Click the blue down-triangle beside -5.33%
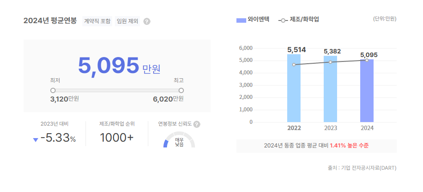Viewport: 423px width, 192px height. (x=36, y=139)
